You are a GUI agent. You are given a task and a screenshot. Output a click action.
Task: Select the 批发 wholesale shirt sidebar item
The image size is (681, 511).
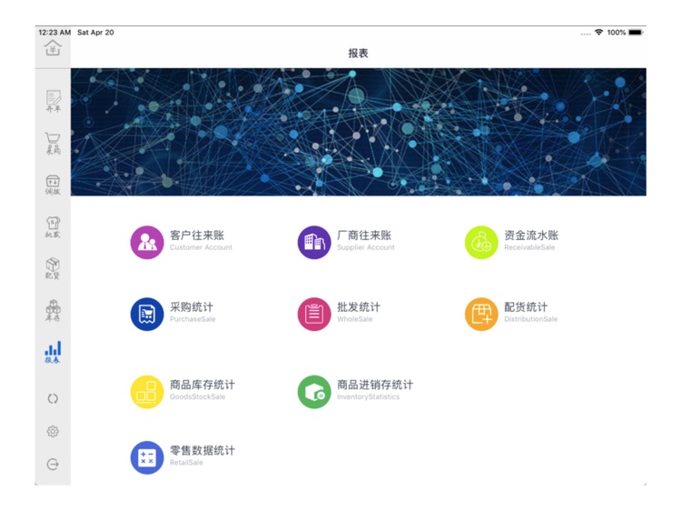(53, 227)
